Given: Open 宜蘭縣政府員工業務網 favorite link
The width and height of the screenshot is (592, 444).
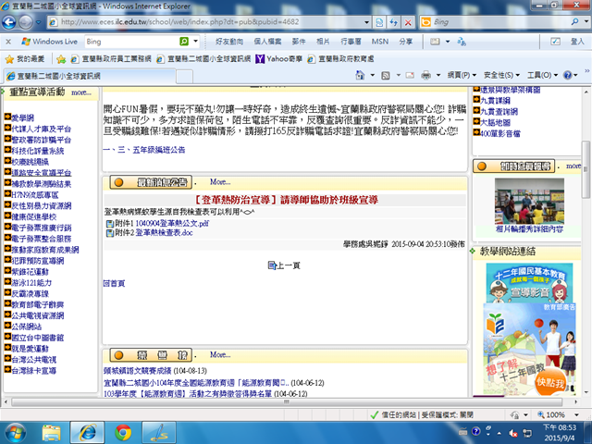Looking at the screenshot, I should tap(111, 59).
